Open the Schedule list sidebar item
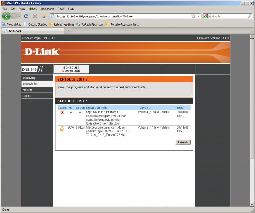This screenshot has height=213, width=255. (37, 84)
